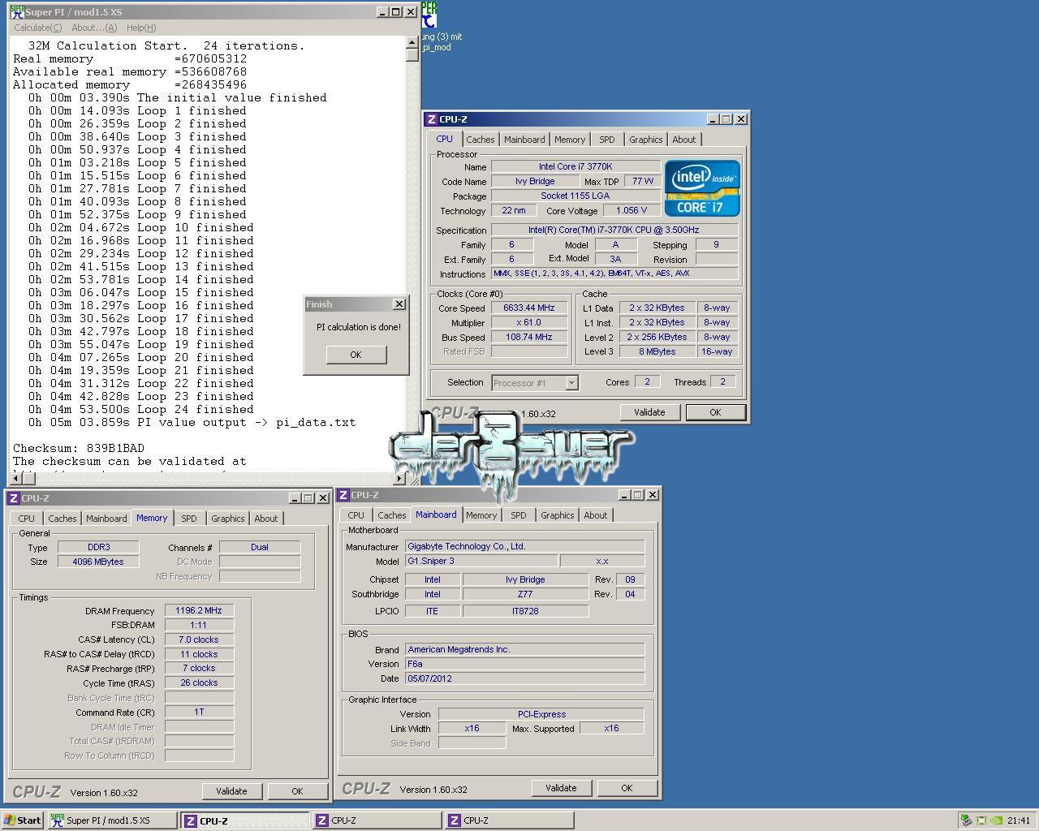Select the second CPU-Z taskbar button
This screenshot has width=1039, height=831.
[377, 820]
